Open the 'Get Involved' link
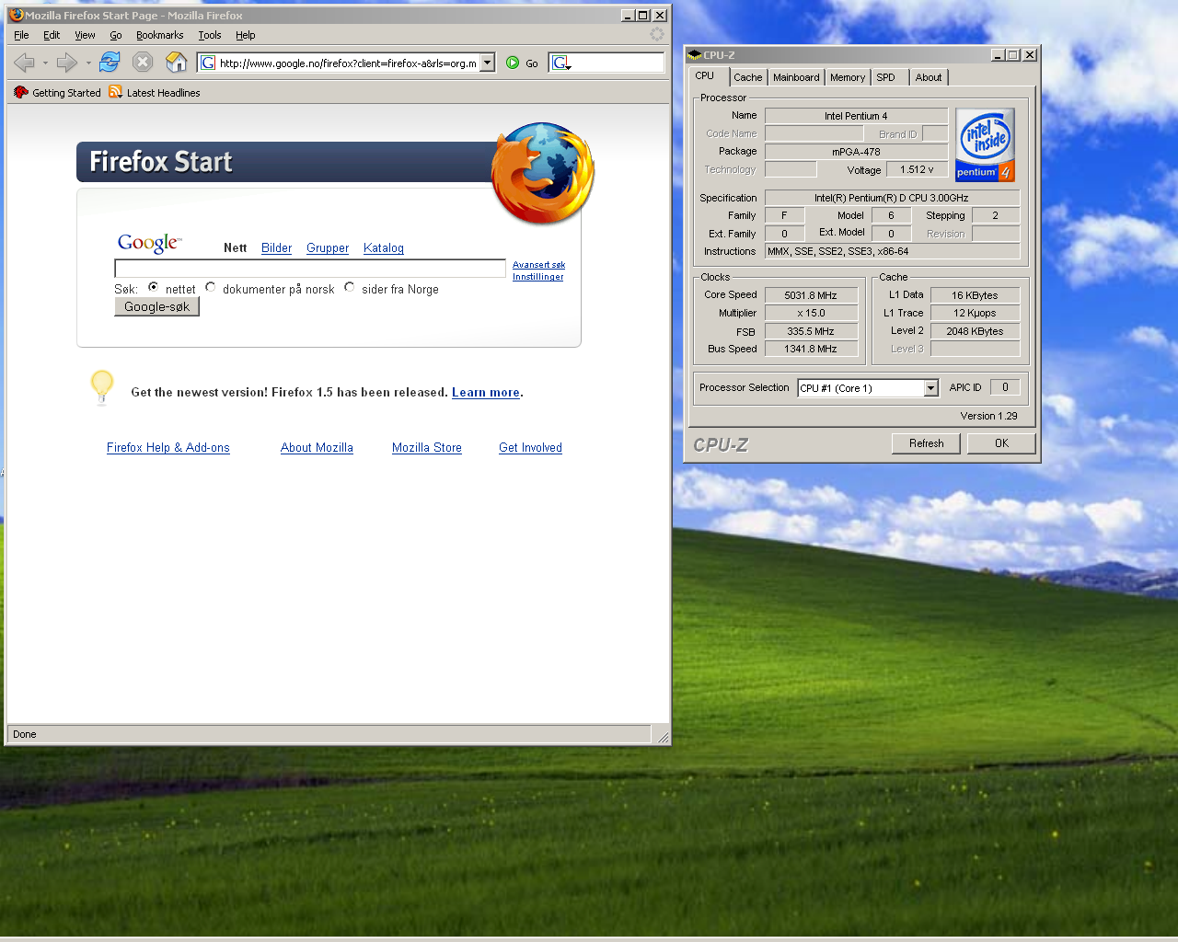1178x942 pixels. [530, 448]
